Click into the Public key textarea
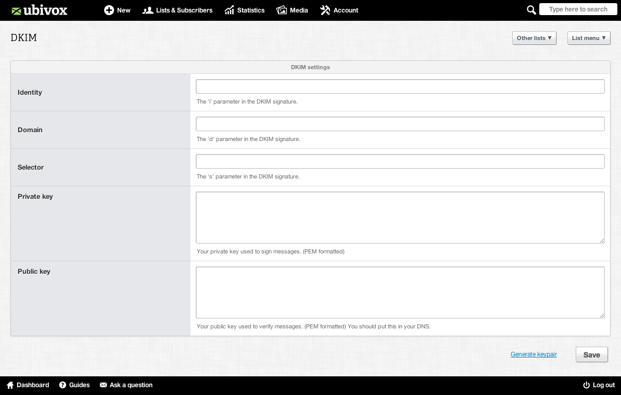Image resolution: width=621 pixels, height=395 pixels. coord(400,292)
